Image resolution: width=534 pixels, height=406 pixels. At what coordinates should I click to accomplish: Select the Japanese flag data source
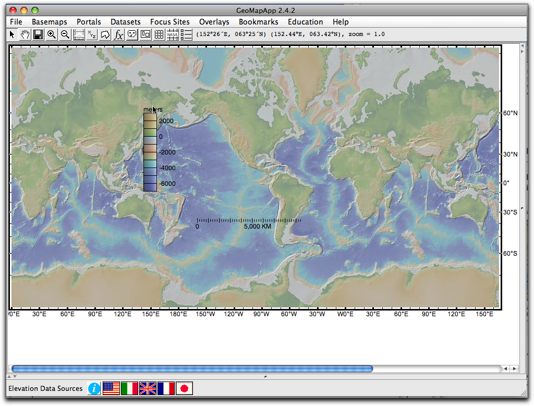pyautogui.click(x=184, y=388)
